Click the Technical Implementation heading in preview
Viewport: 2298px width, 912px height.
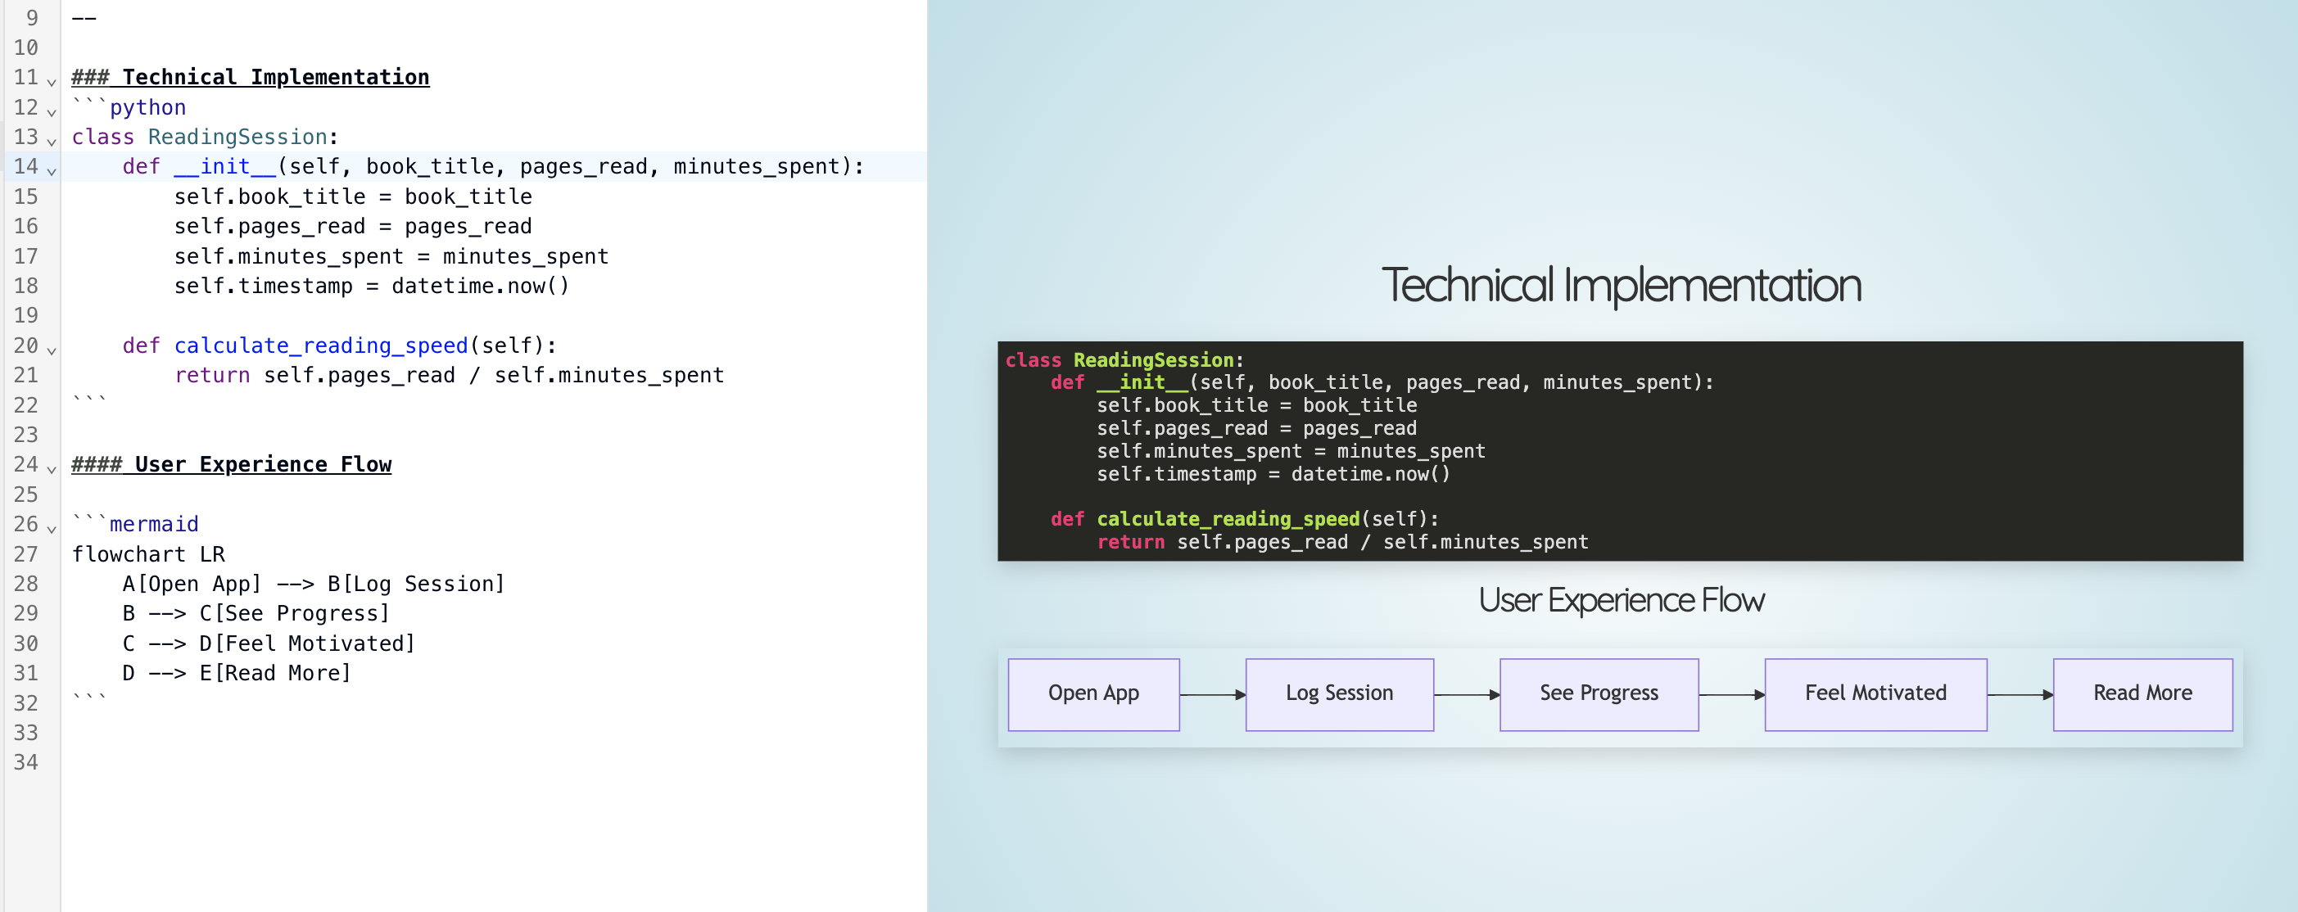point(1622,285)
